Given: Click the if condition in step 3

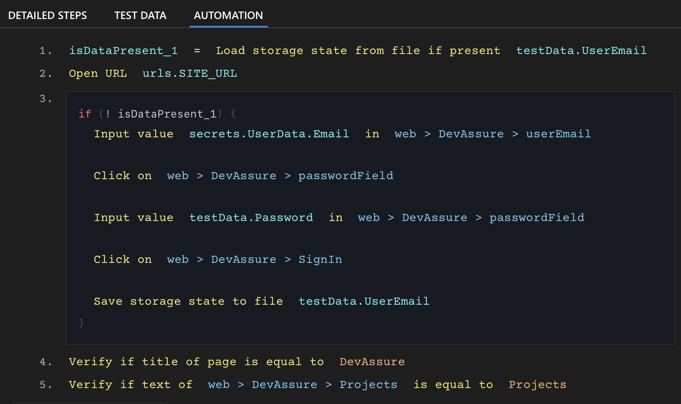Looking at the screenshot, I should click(152, 113).
